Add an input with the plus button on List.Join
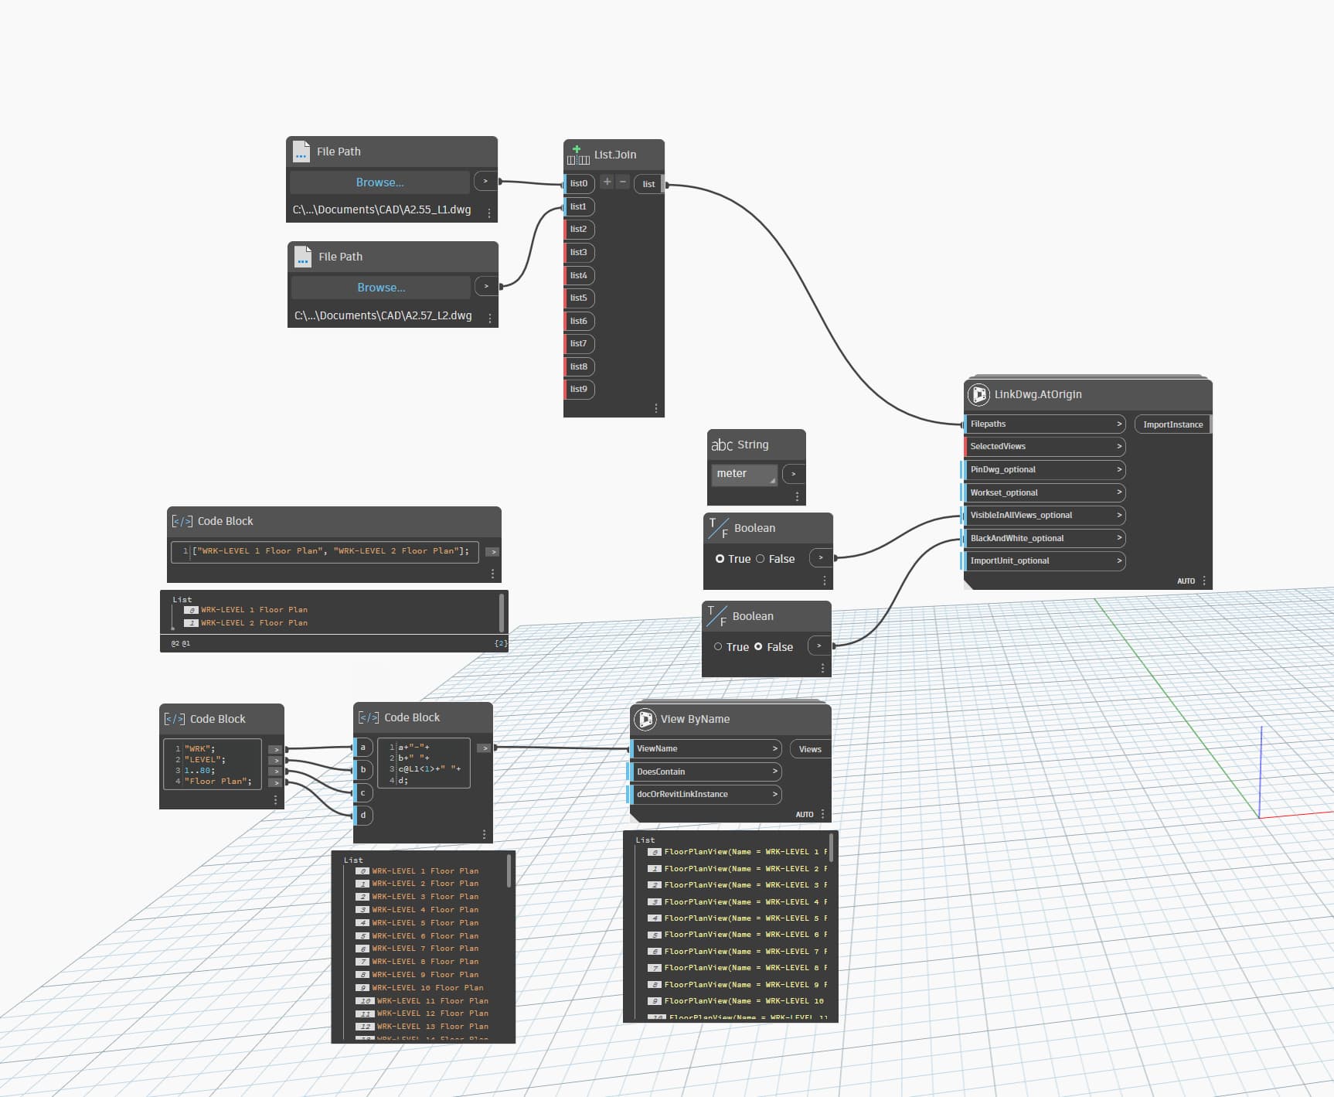Screen dimensions: 1334x1097 [x=607, y=182]
